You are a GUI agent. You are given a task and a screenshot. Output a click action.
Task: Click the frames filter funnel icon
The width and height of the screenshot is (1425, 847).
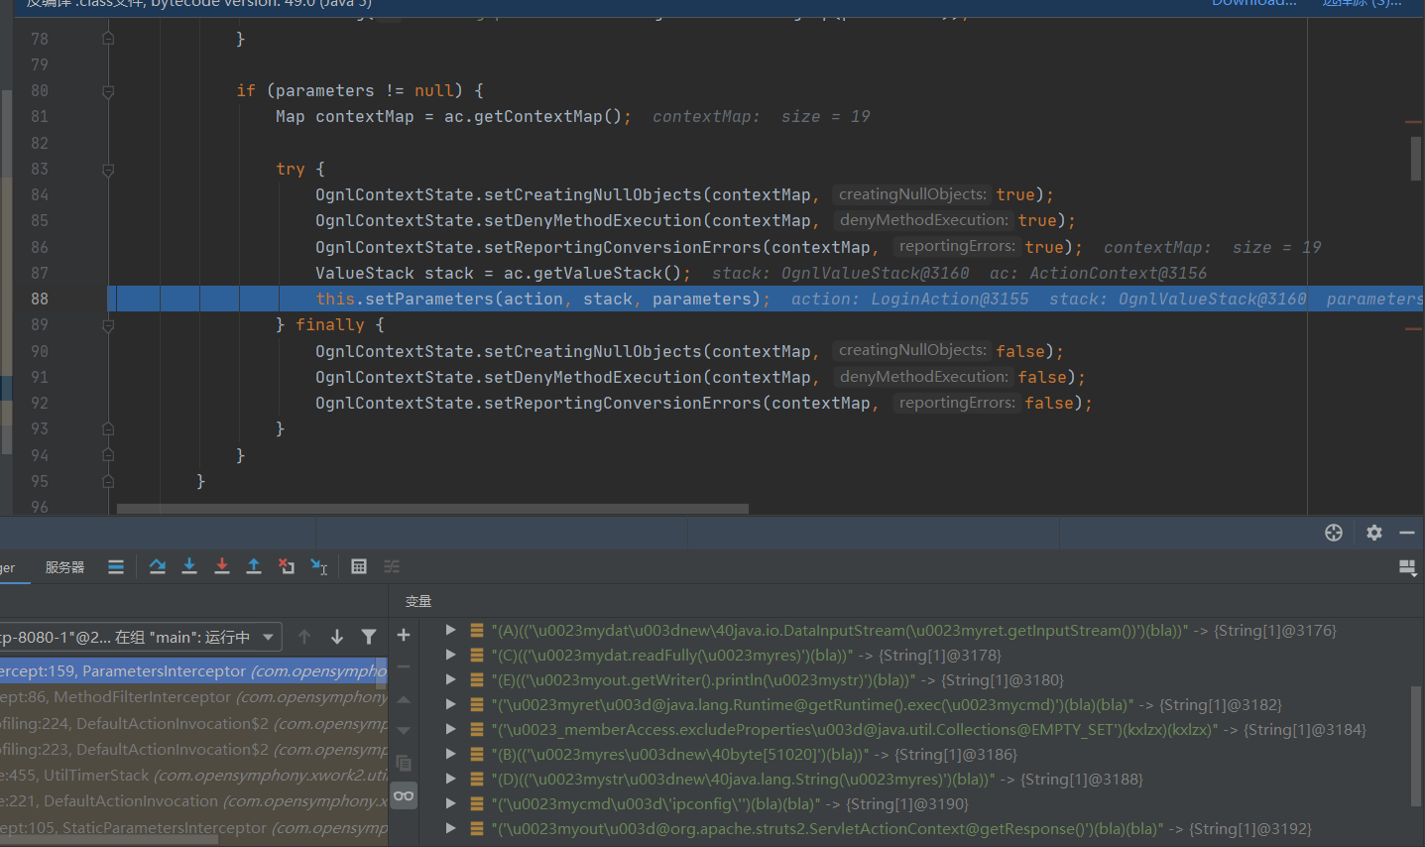point(369,637)
